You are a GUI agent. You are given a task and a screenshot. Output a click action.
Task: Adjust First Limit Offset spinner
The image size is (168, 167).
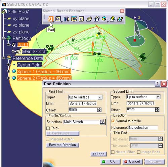99,110
